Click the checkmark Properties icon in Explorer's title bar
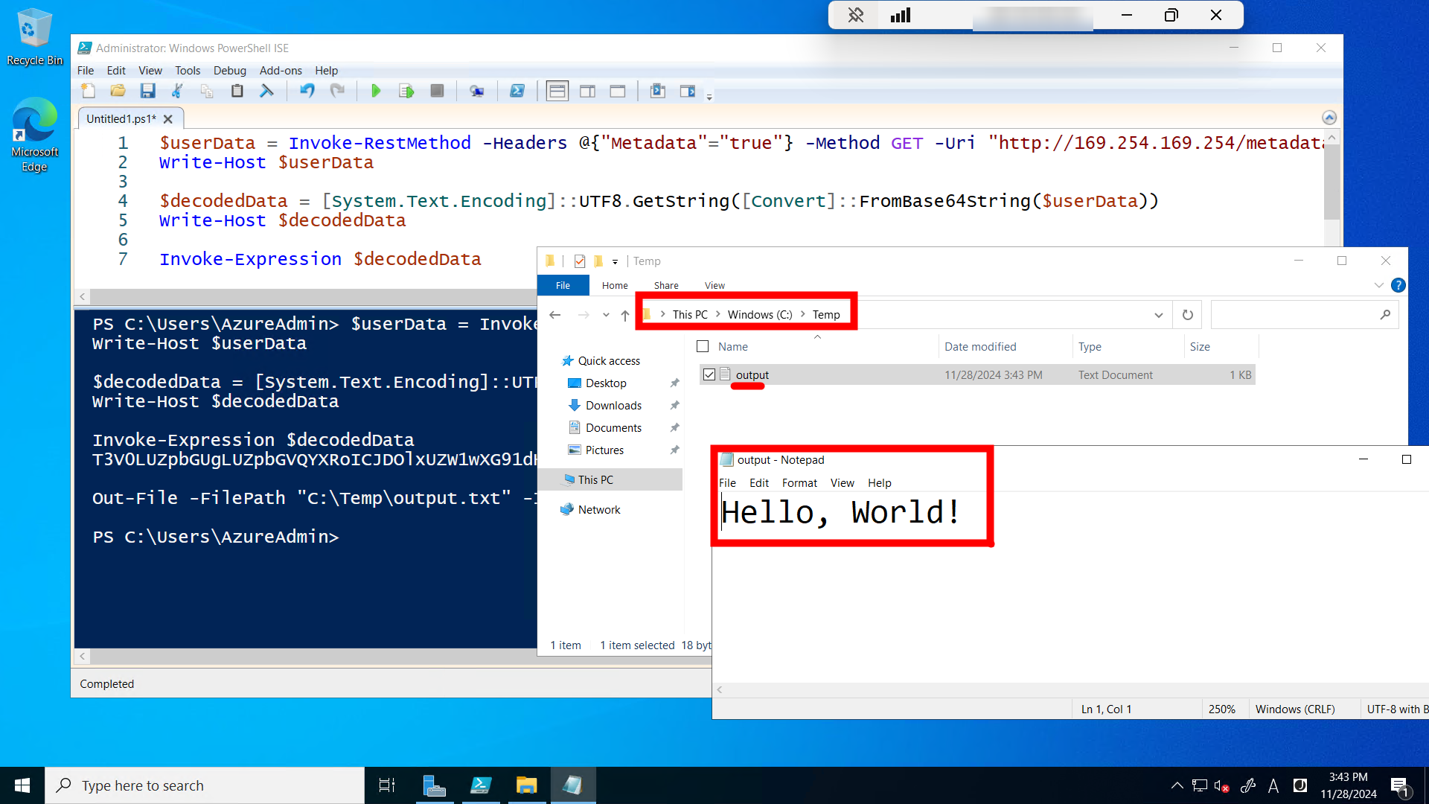This screenshot has height=804, width=1429. pos(580,261)
